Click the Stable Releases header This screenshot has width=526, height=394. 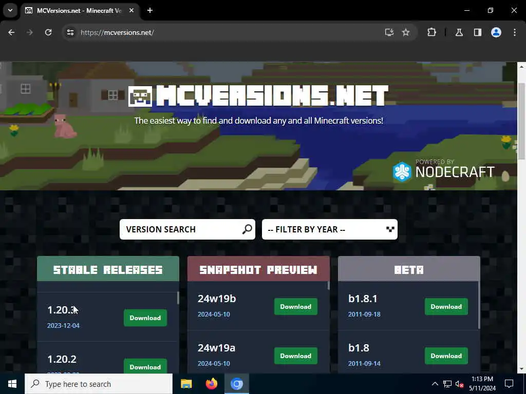108,269
